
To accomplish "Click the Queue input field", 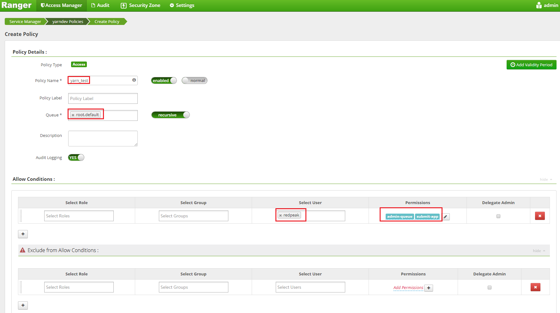I will (103, 115).
